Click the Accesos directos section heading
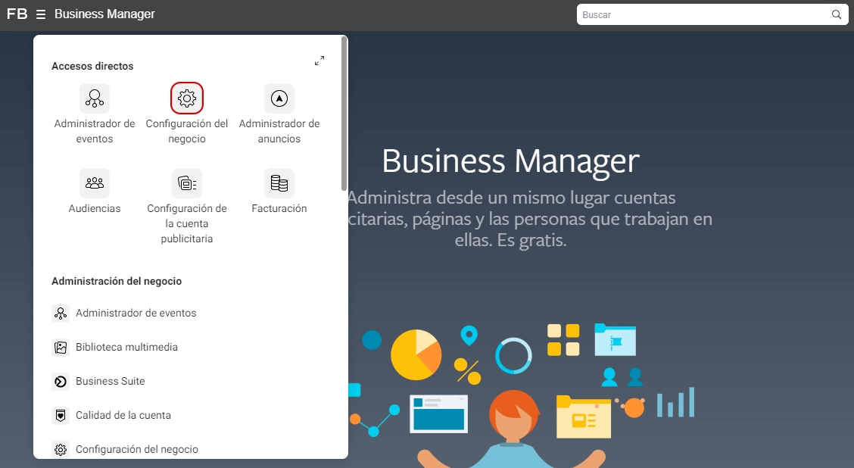Screen dimensions: 854x468 click(92, 66)
